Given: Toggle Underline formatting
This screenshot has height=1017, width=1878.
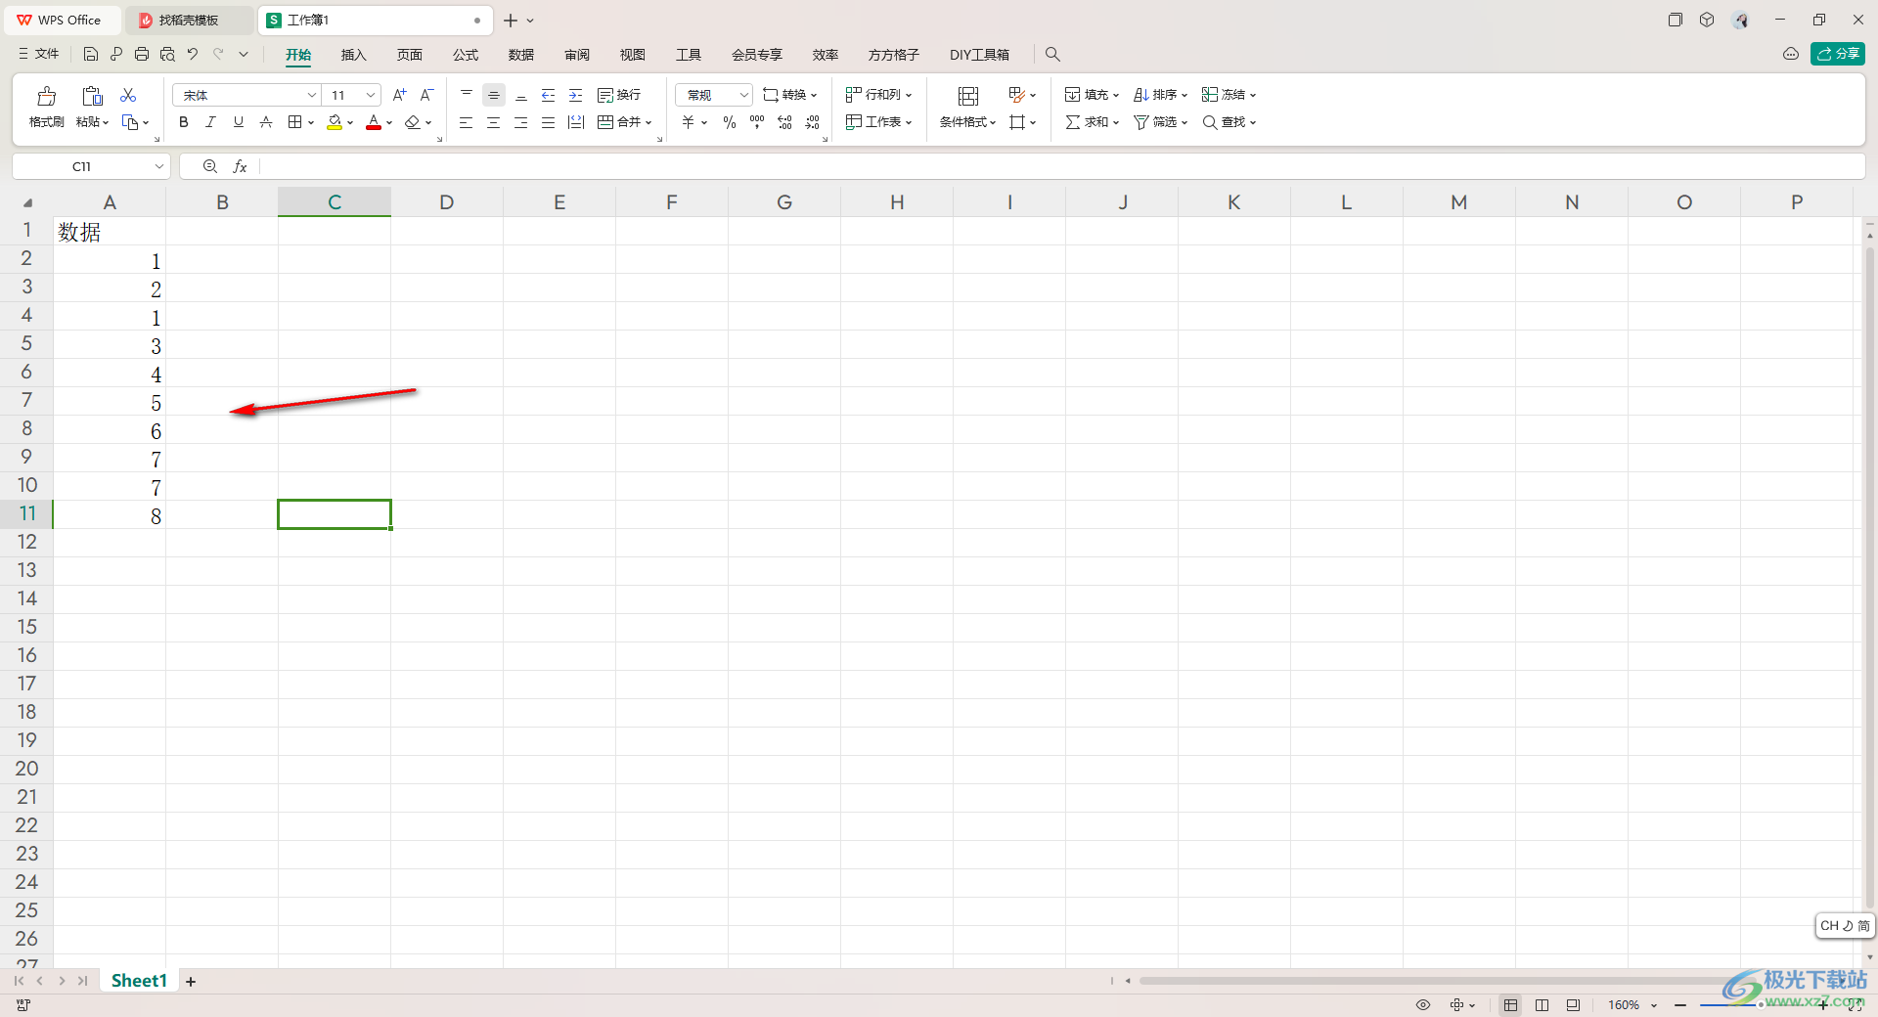Looking at the screenshot, I should pyautogui.click(x=238, y=122).
